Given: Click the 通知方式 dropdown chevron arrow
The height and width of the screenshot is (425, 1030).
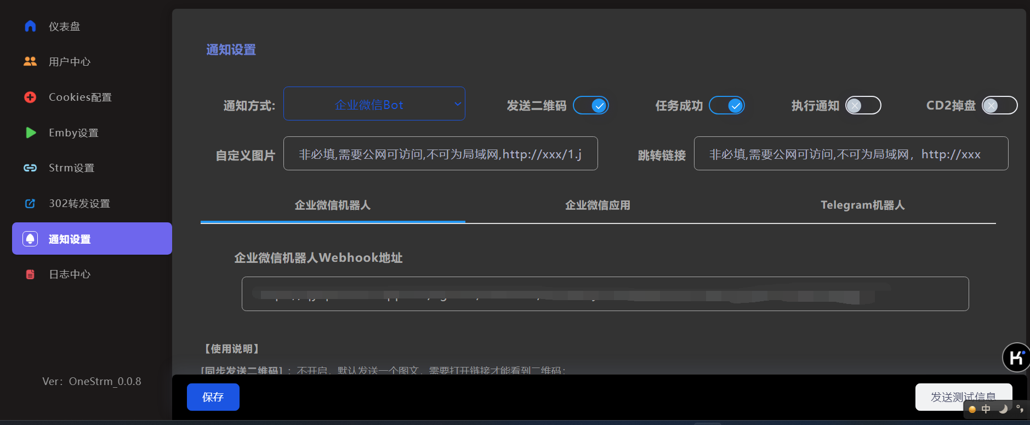Looking at the screenshot, I should [457, 104].
